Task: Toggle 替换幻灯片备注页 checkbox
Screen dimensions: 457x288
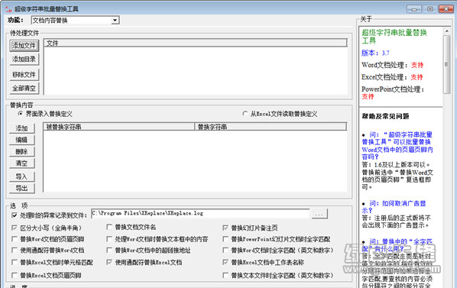Action: point(225,228)
